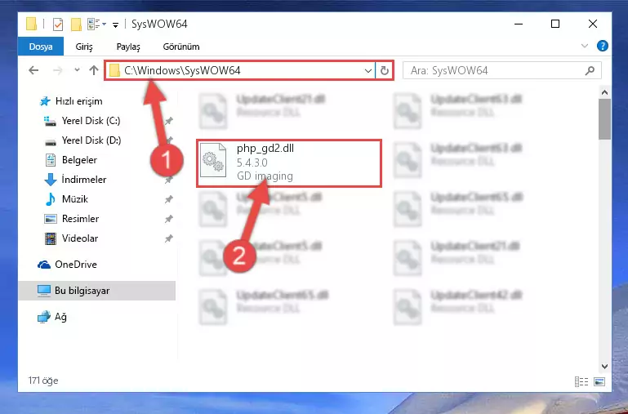The height and width of the screenshot is (414, 628).
Task: Click the Belgeler document icon
Action: pyautogui.click(x=51, y=160)
